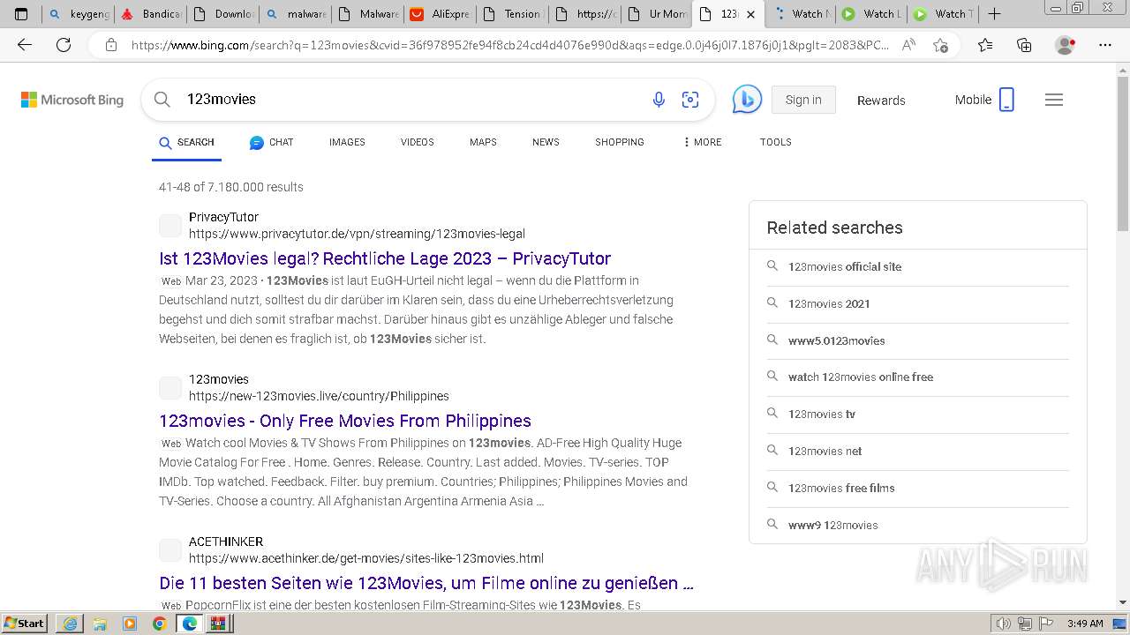The image size is (1130, 635).
Task: Select the SHOPPING search tab
Action: (x=620, y=142)
